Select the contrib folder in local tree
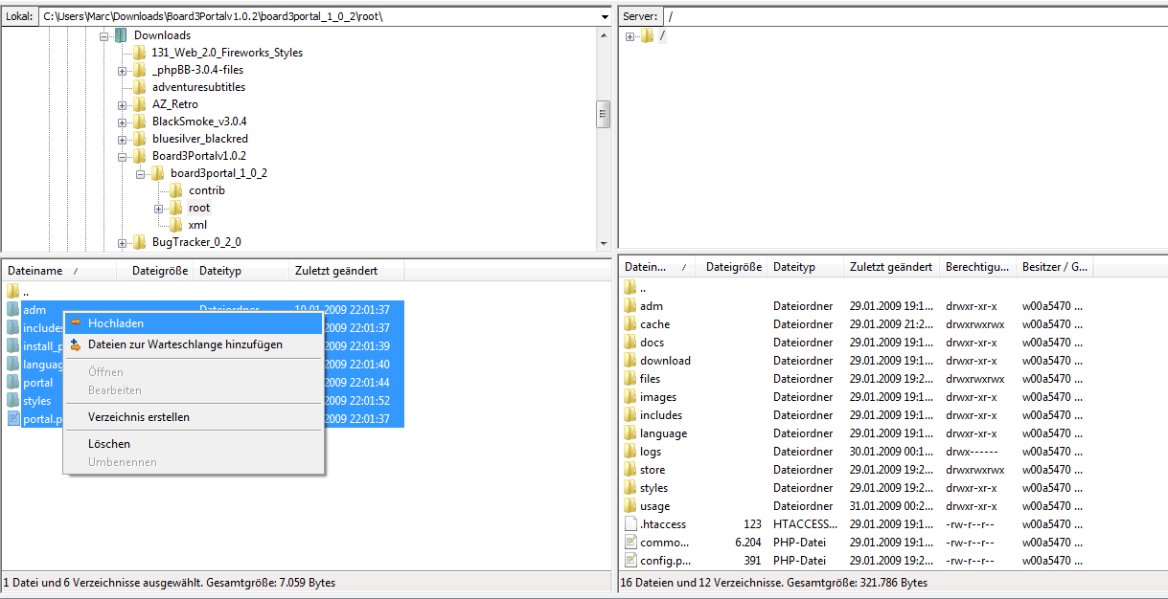The width and height of the screenshot is (1168, 599). [x=206, y=190]
